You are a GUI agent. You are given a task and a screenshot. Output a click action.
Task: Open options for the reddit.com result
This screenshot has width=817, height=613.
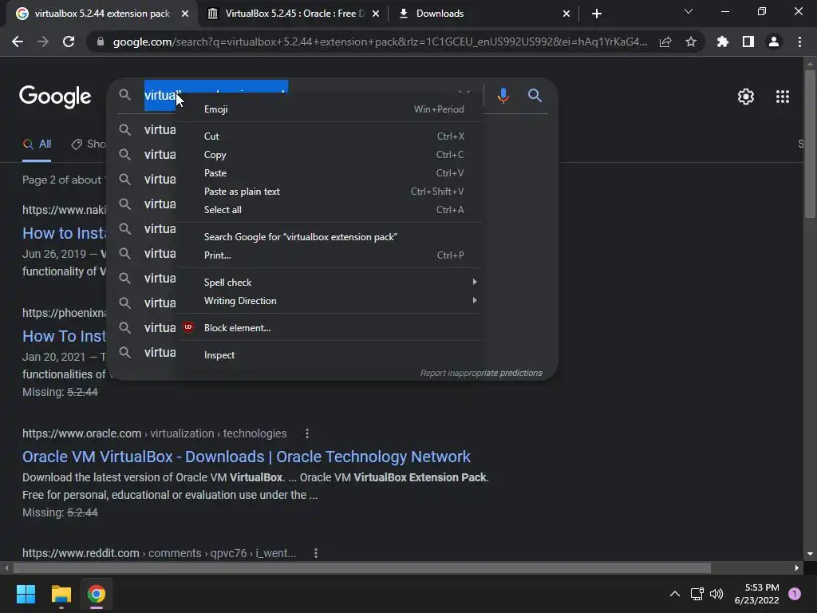(316, 553)
